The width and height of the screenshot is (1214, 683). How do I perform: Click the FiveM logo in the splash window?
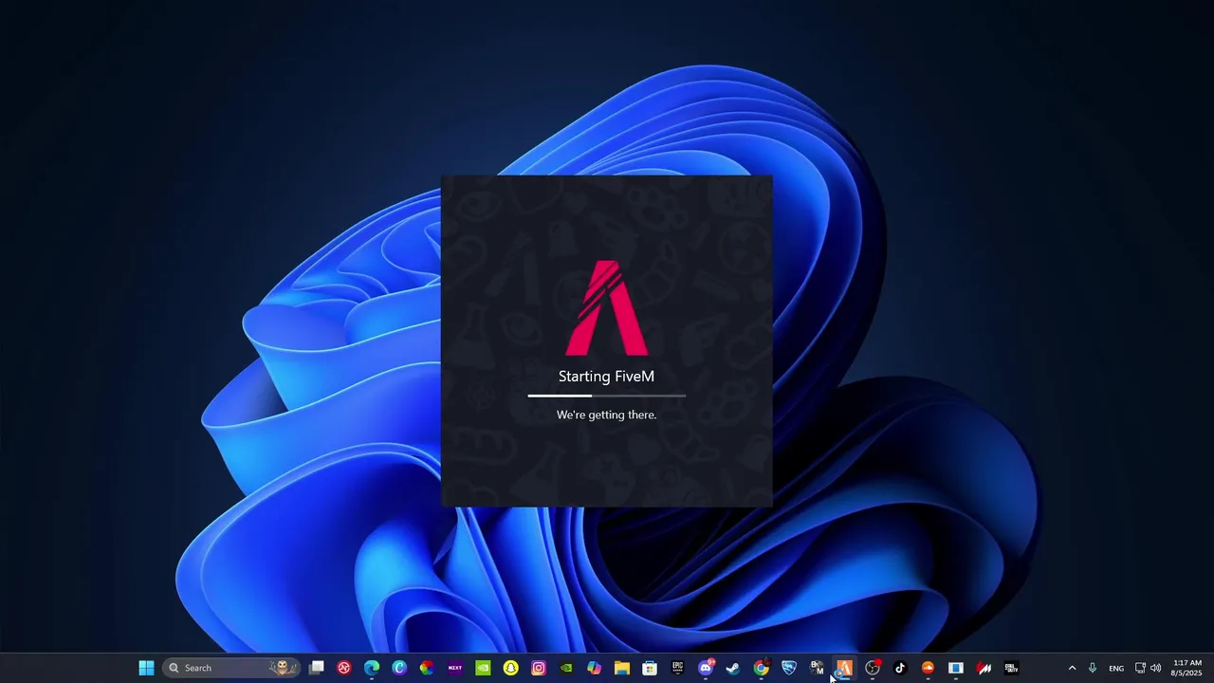click(607, 308)
